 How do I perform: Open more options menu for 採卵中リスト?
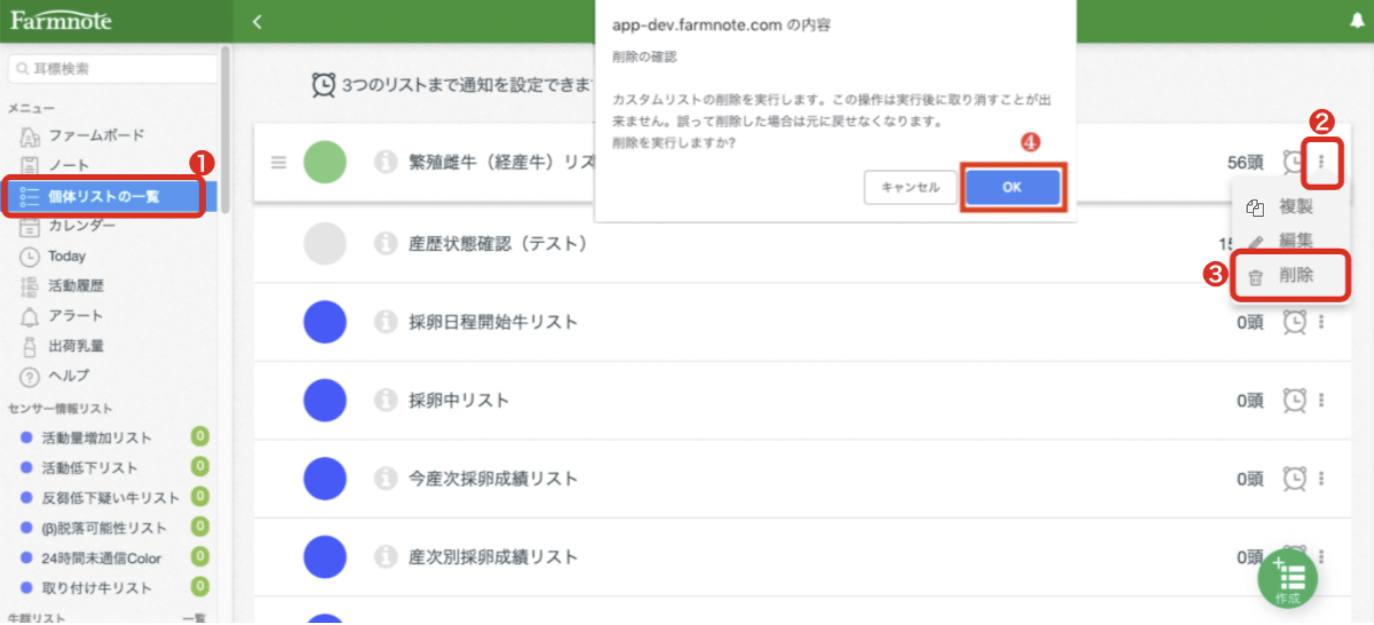coord(1322,401)
